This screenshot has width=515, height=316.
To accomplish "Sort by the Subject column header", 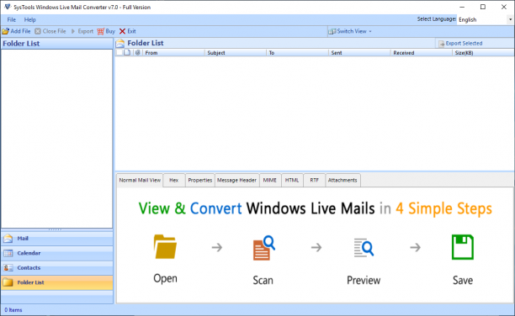I will click(235, 52).
